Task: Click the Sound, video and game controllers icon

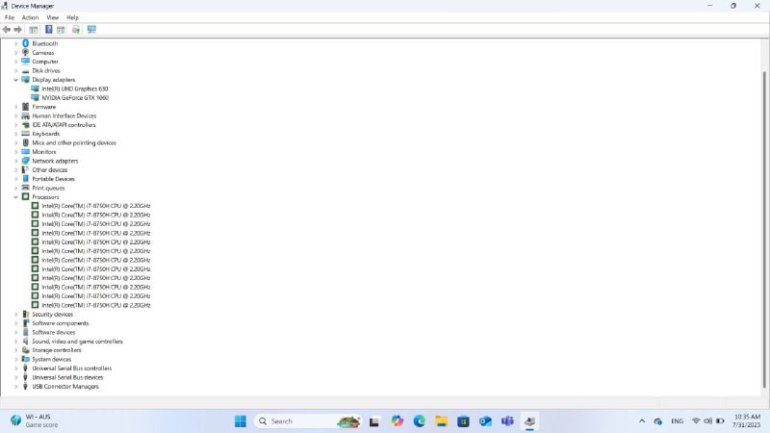Action: pyautogui.click(x=26, y=342)
